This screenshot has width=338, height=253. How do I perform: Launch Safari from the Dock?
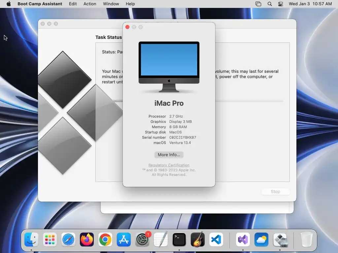(x=68, y=239)
